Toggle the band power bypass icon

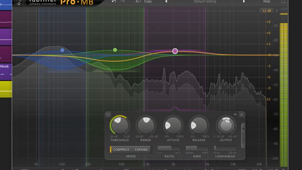108,115
